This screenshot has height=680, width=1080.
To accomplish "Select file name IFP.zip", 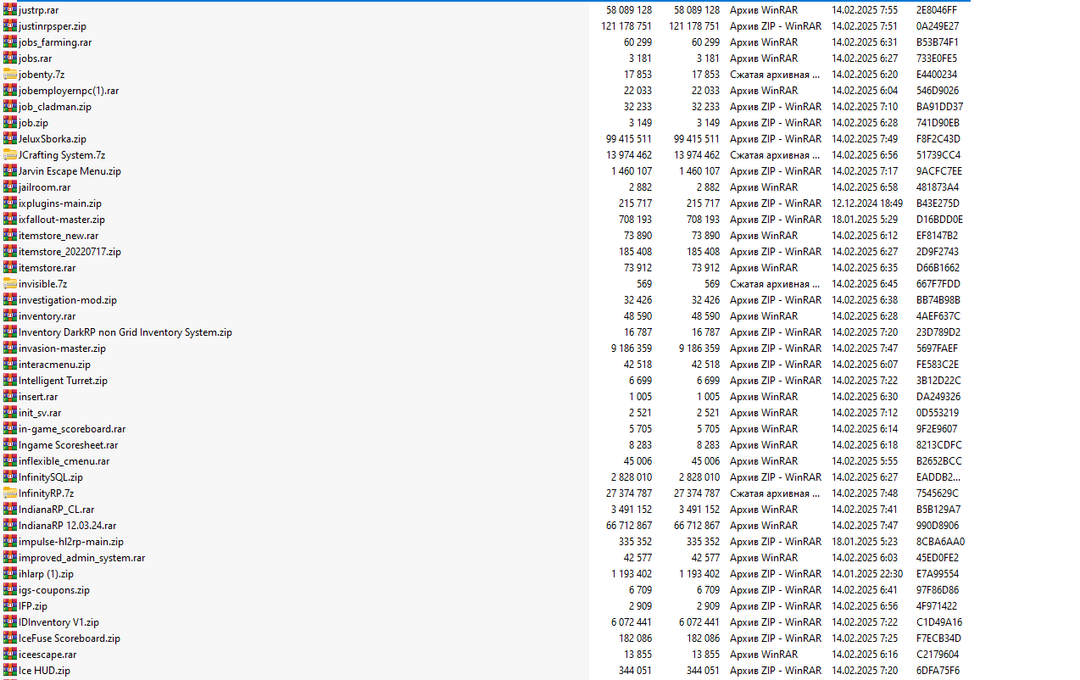I will tap(33, 606).
